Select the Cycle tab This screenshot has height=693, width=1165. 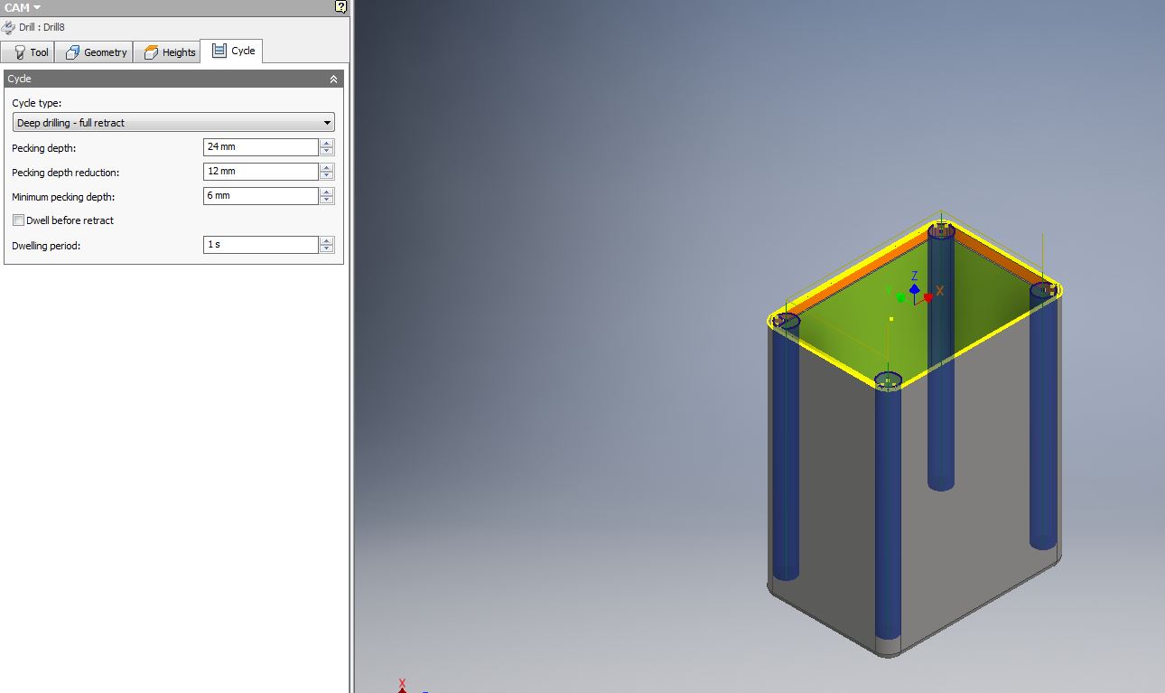click(233, 51)
